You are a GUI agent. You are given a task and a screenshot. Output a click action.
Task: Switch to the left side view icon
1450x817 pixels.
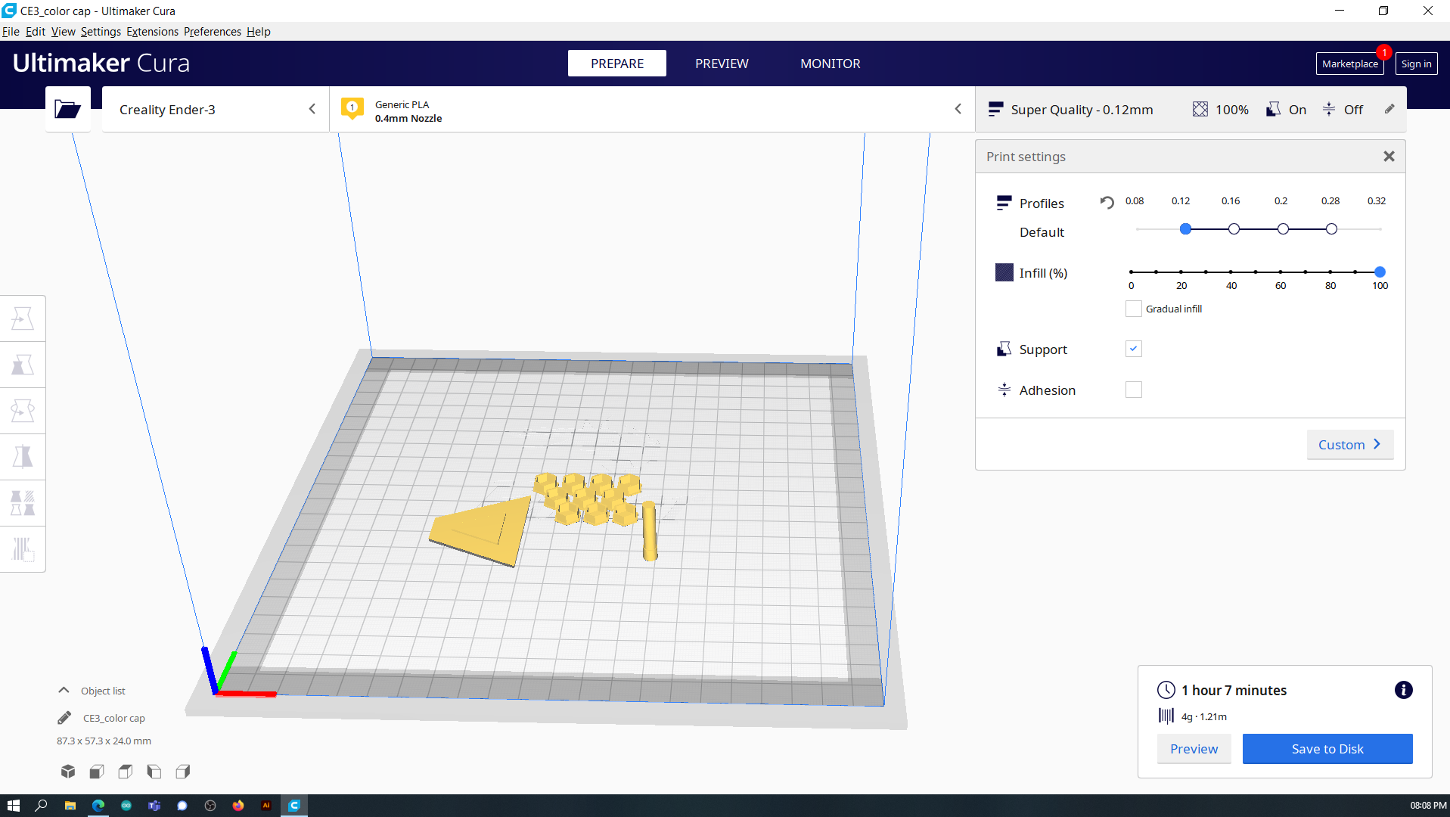(154, 772)
